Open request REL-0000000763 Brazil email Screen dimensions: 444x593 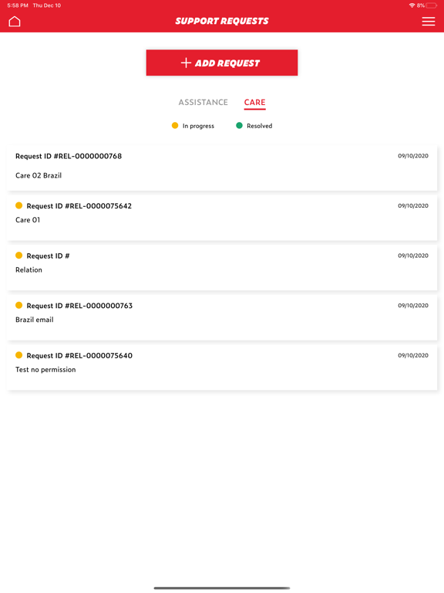[x=222, y=317]
